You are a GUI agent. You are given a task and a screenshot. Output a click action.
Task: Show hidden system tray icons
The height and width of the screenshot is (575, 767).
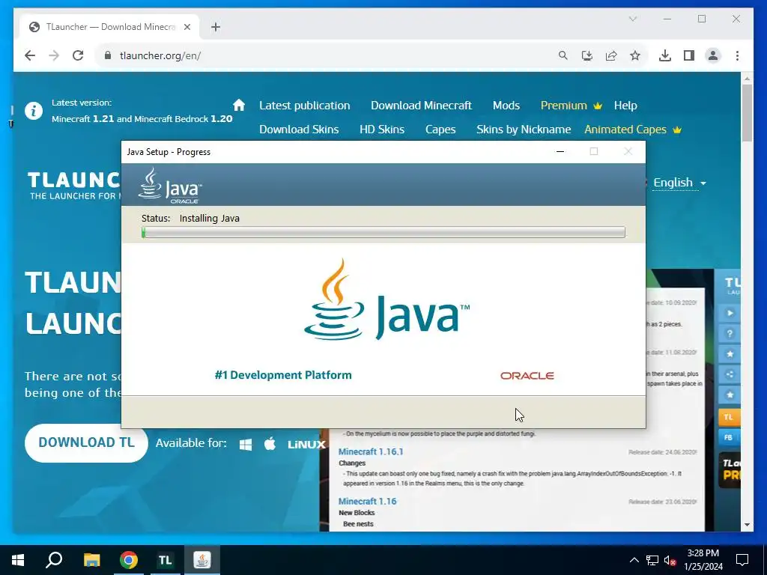(x=634, y=560)
